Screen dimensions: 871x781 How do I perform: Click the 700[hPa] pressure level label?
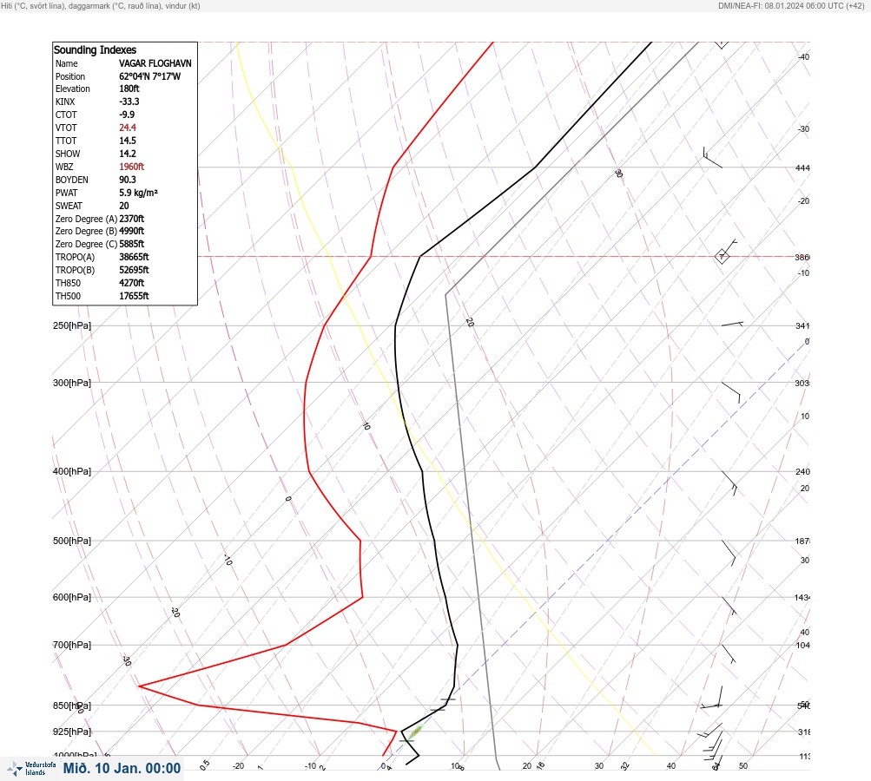click(72, 645)
